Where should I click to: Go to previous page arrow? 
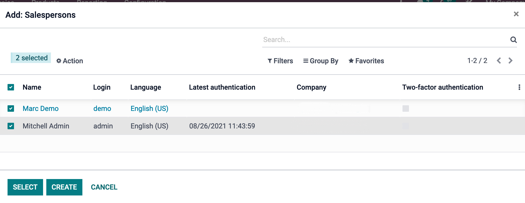pos(499,61)
